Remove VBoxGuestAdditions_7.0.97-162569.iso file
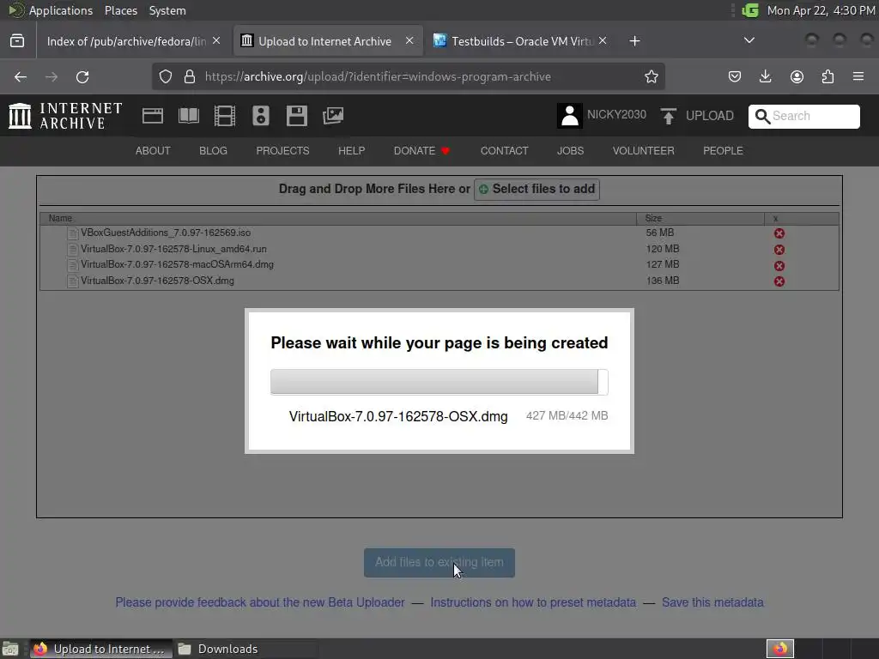Viewport: 879px width, 659px height. [x=779, y=233]
